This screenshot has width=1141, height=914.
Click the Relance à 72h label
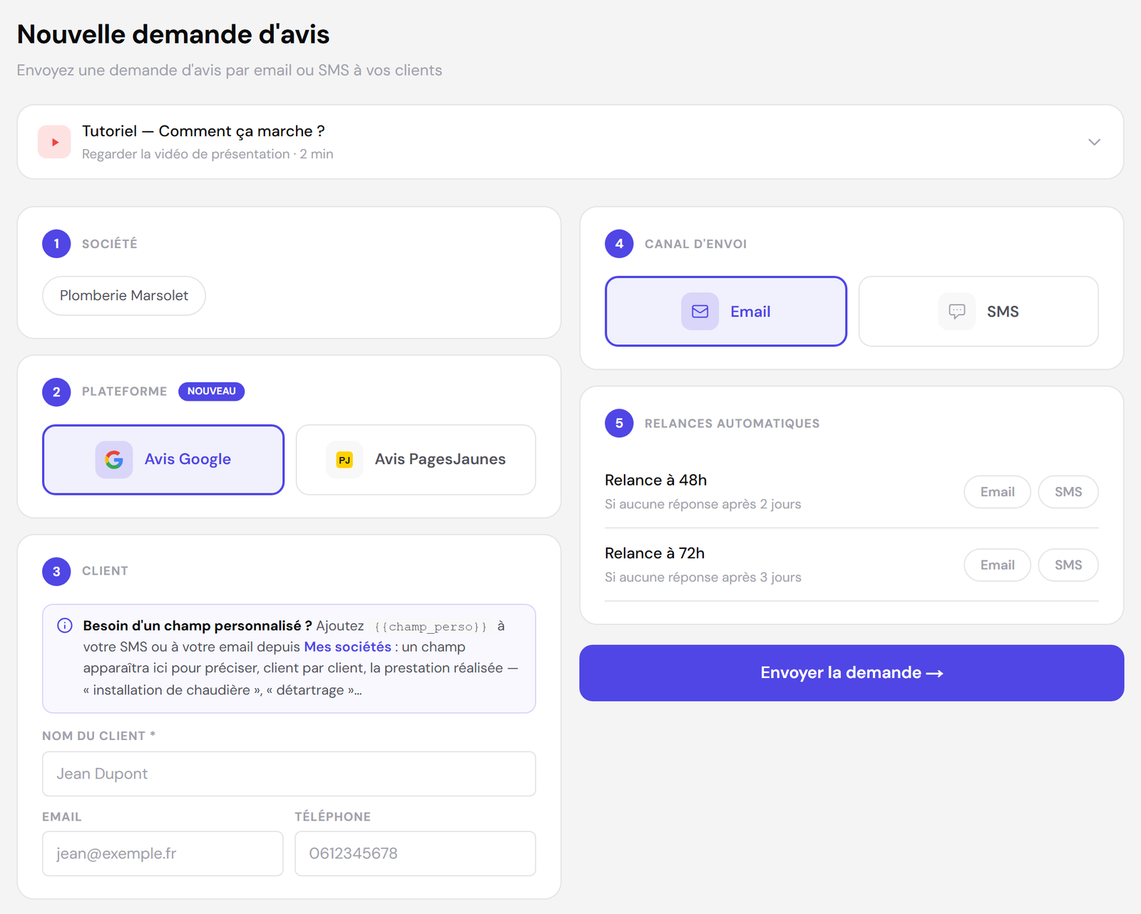655,553
